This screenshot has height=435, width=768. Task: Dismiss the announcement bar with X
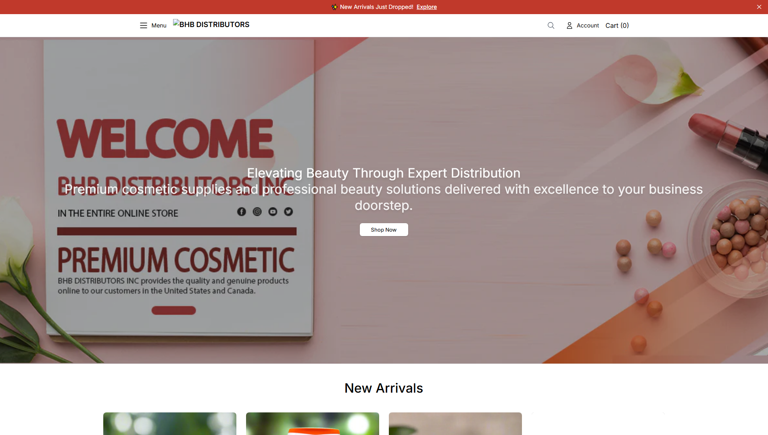click(x=759, y=7)
